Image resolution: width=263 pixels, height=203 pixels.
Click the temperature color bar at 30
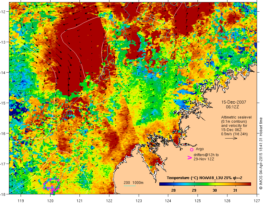(215, 184)
